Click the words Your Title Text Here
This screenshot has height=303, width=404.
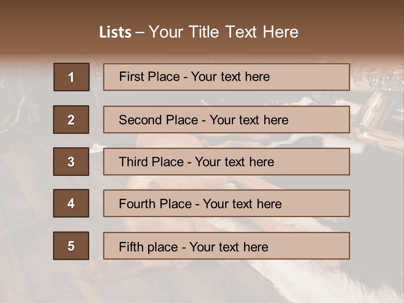click(x=223, y=32)
